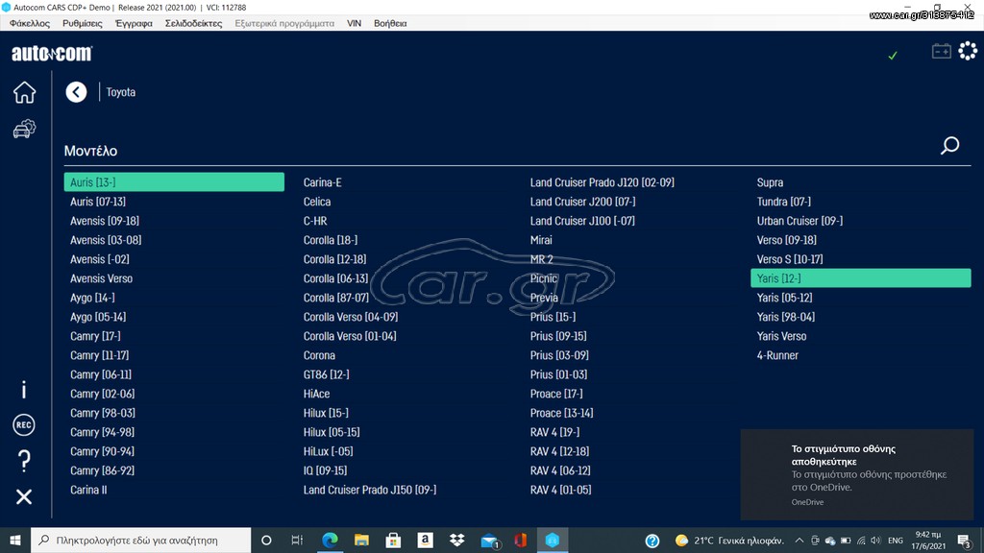This screenshot has width=984, height=553.
Task: Select Celica model
Action: click(x=317, y=202)
